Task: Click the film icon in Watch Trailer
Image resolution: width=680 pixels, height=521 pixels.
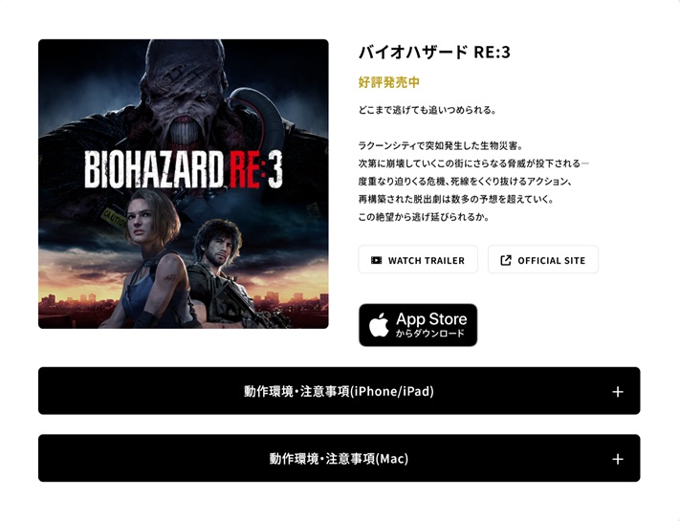Action: 377,260
